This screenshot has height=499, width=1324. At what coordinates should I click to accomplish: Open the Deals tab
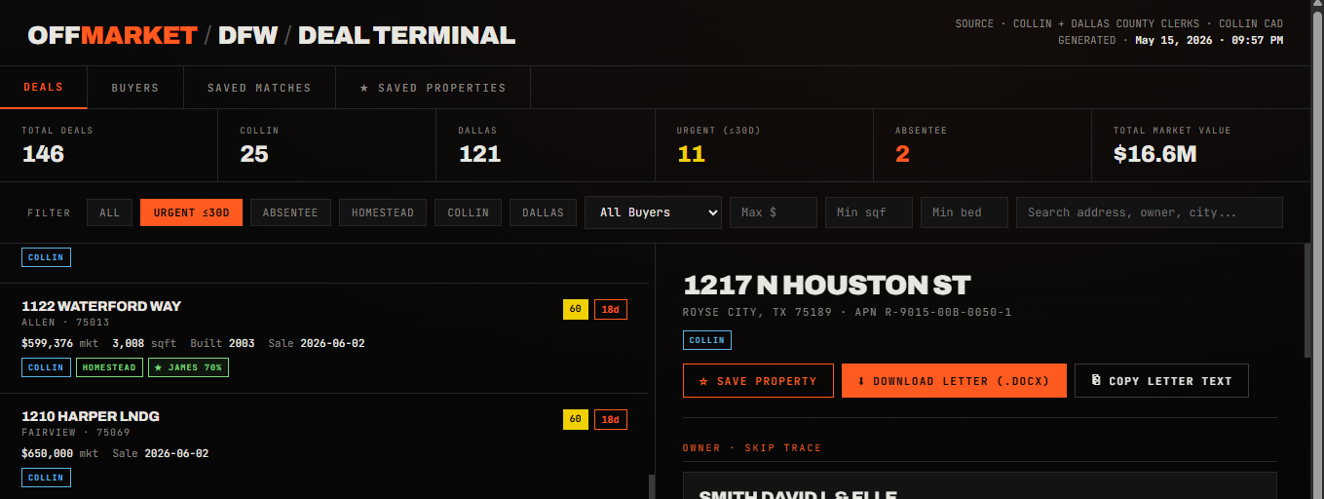[43, 87]
